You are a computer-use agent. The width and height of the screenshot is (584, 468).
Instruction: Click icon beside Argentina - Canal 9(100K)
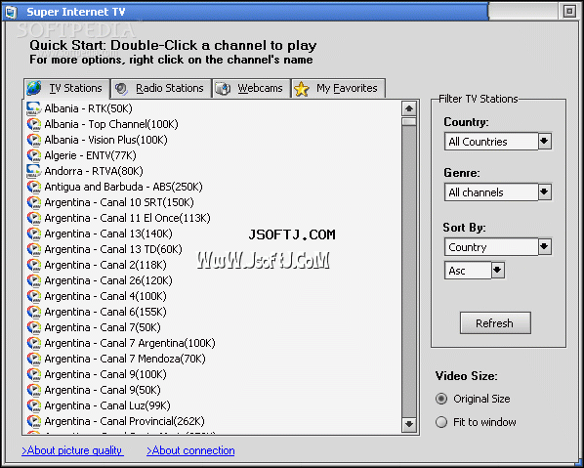point(34,374)
